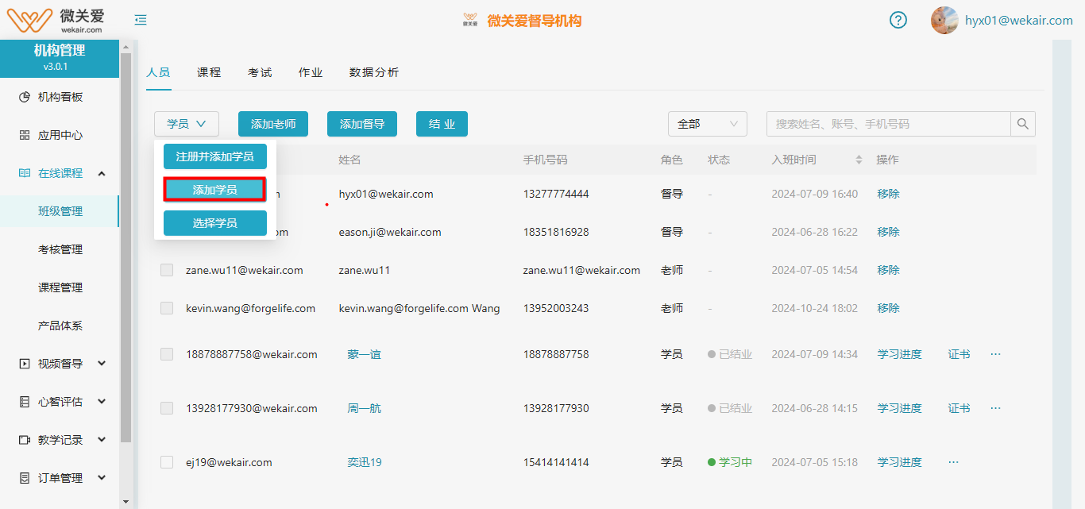
Task: Click the search magnifier icon
Action: [1023, 124]
